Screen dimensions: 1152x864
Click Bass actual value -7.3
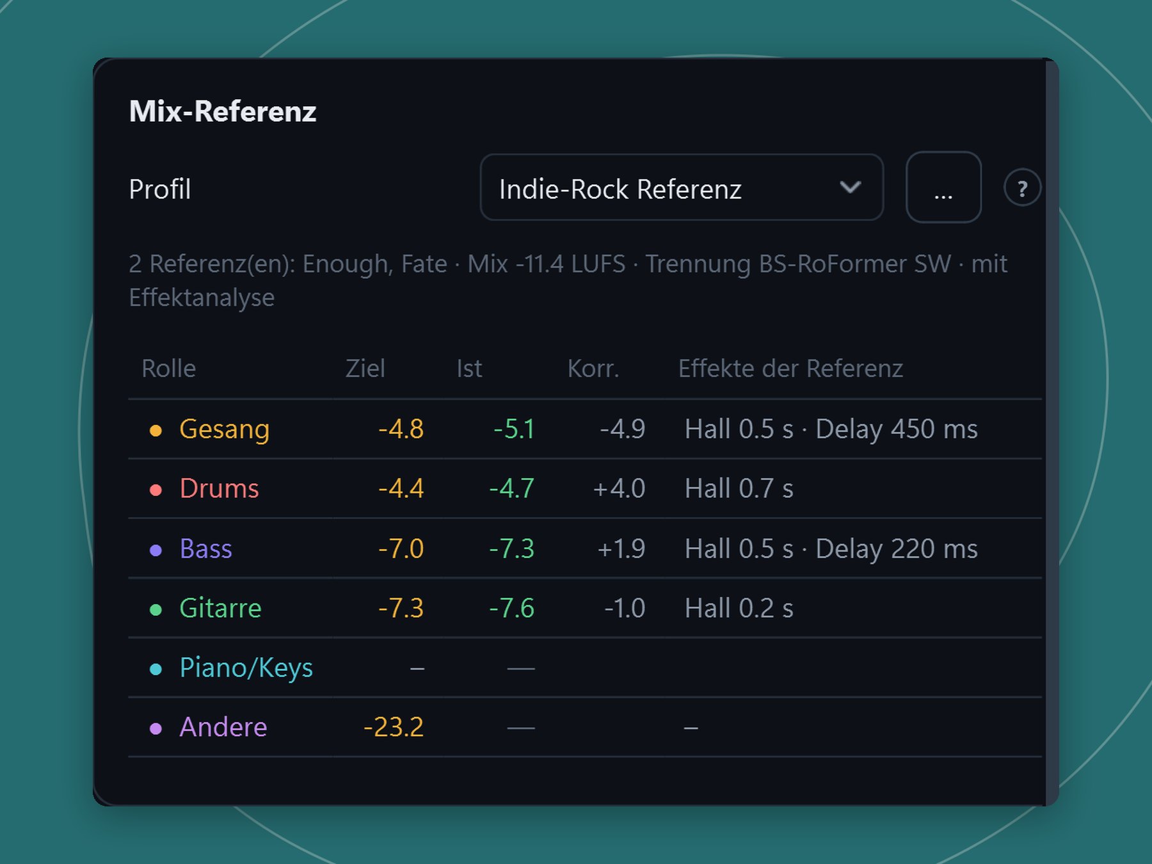(511, 548)
